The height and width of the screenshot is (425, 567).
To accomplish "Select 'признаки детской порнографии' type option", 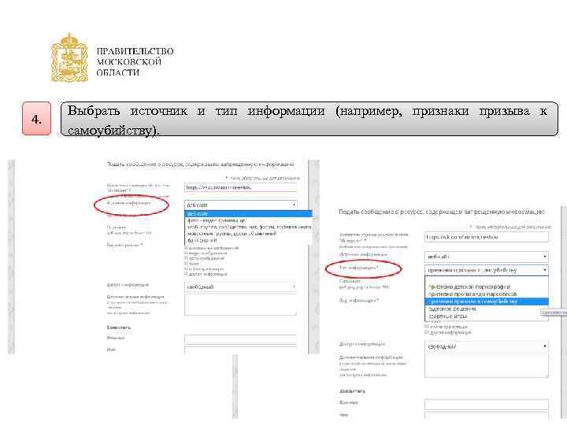I will 487,287.
